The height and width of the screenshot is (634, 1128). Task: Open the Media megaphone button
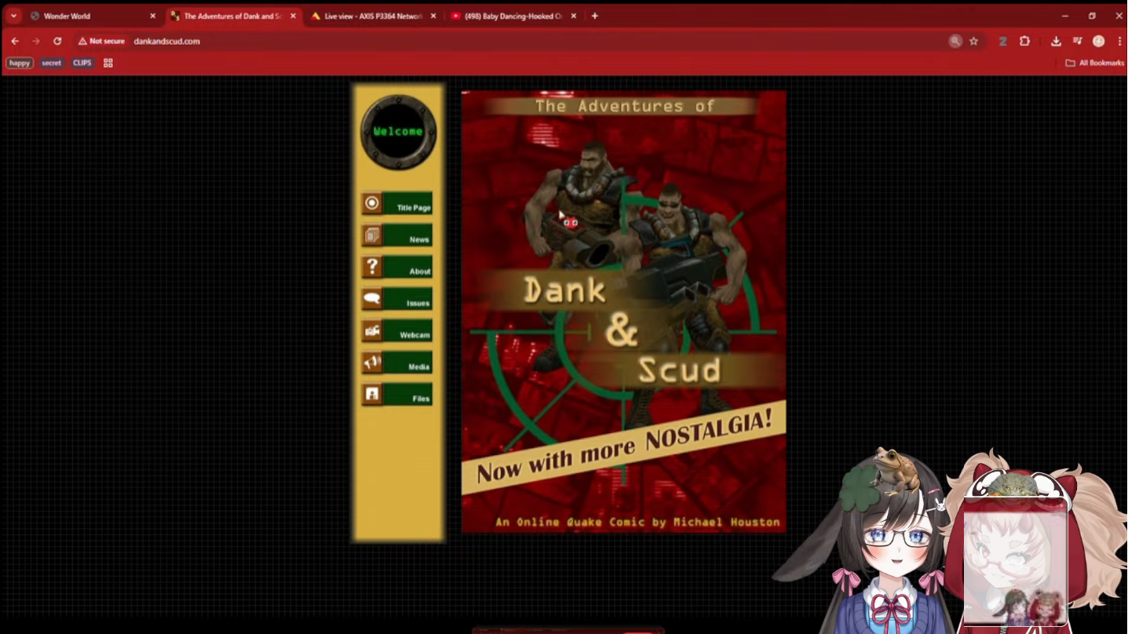(x=396, y=363)
